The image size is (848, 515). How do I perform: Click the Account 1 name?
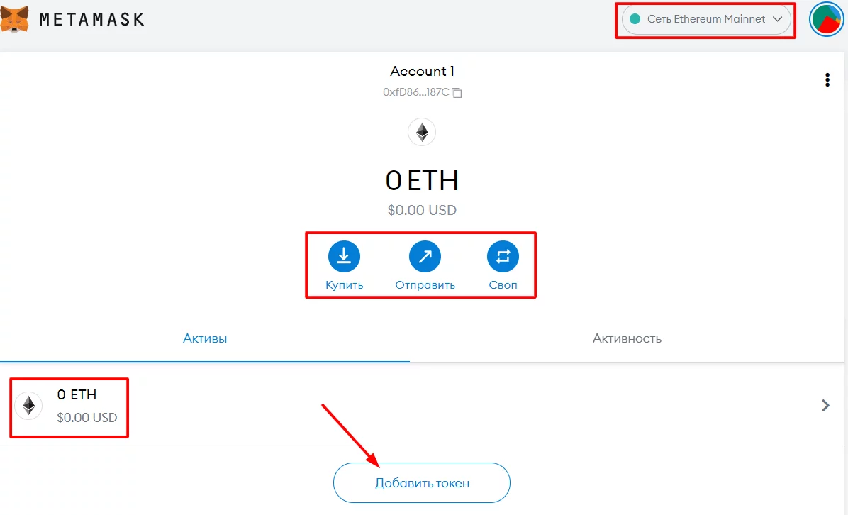click(422, 71)
